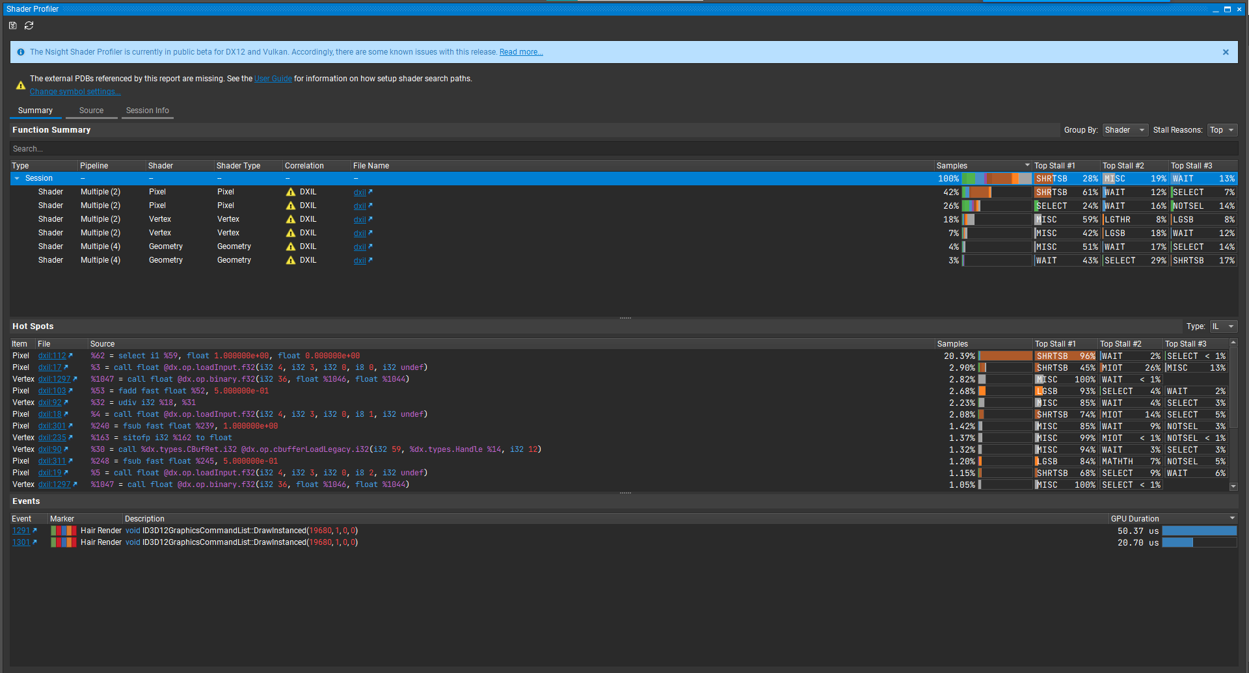Click external arrow icon next to dxil:311

[70, 461]
